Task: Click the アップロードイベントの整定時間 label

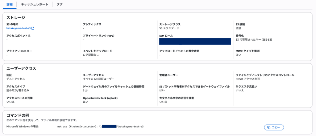Action: (x=179, y=51)
